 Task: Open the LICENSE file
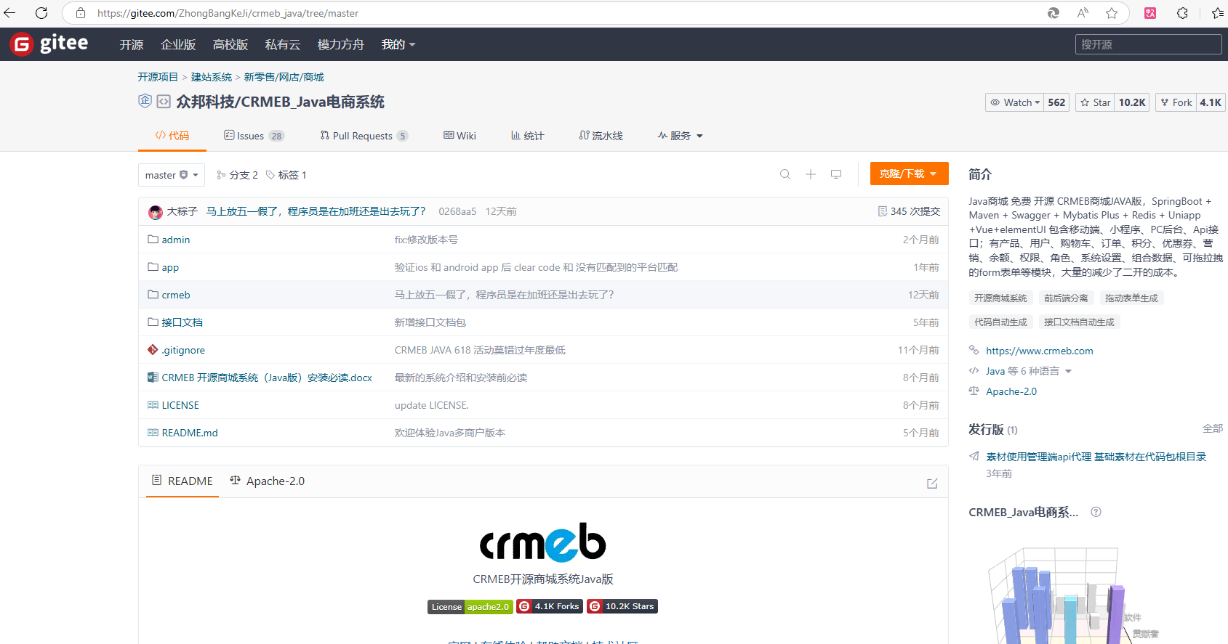[180, 405]
